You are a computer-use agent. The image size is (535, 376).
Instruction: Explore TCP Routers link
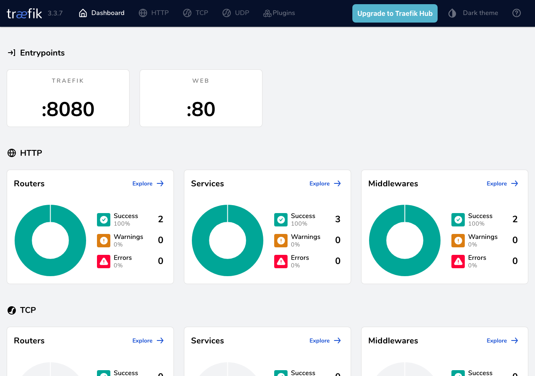(148, 340)
